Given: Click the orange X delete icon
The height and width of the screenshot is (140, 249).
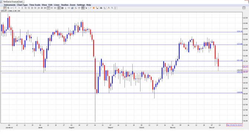Looking at the screenshot, I should (94, 8).
